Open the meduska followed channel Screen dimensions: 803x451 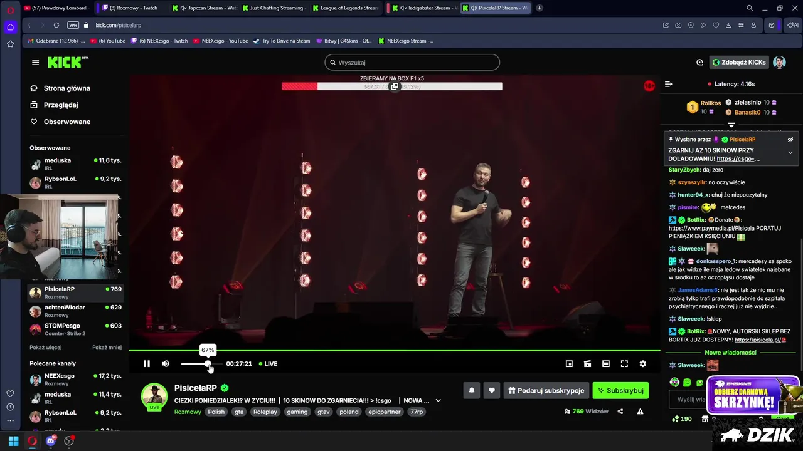click(x=75, y=164)
